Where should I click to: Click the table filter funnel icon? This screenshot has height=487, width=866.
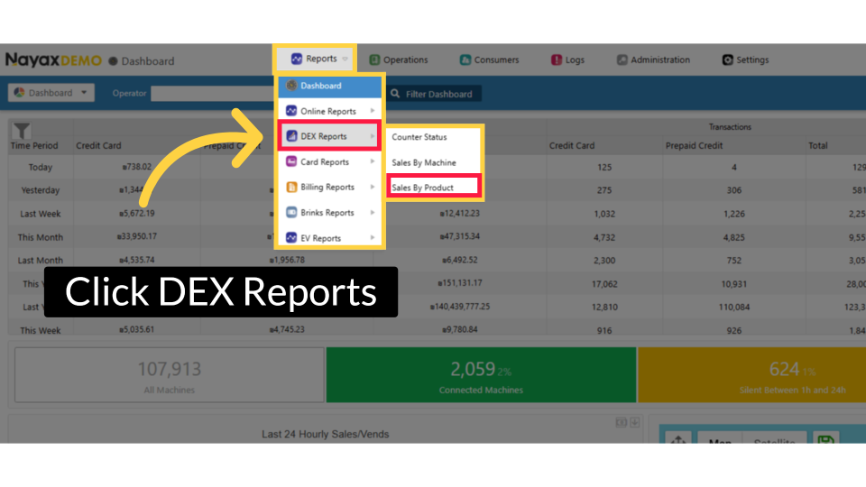[22, 132]
